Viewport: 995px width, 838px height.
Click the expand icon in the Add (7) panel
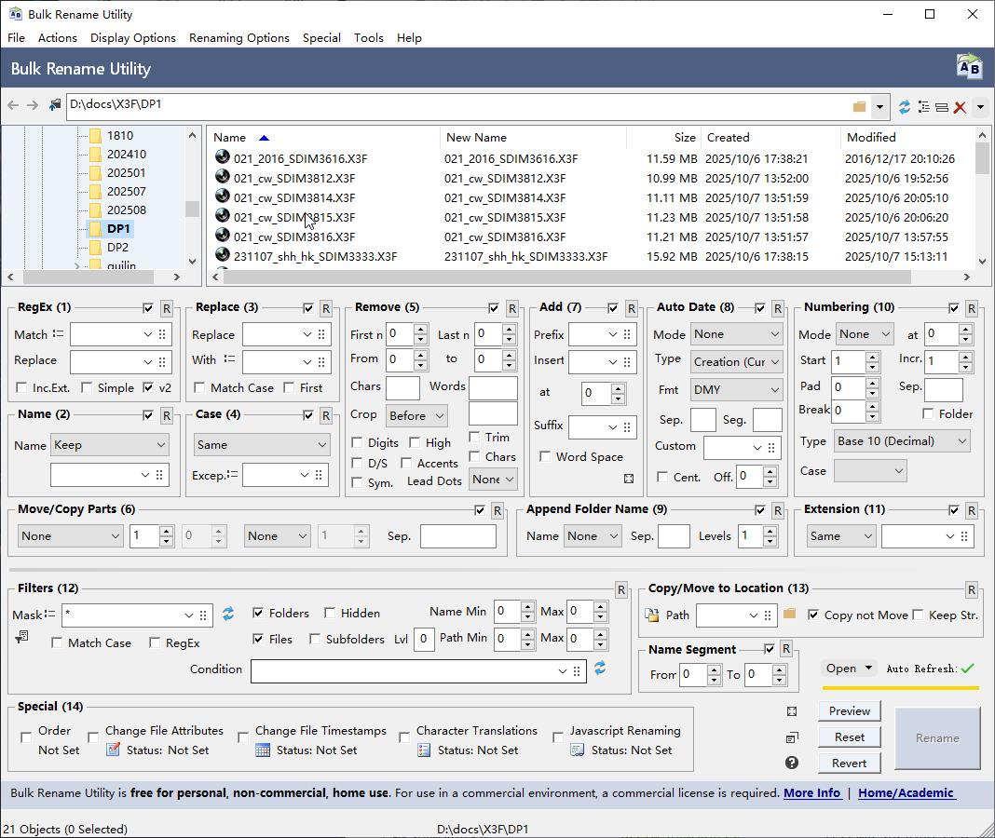[628, 479]
